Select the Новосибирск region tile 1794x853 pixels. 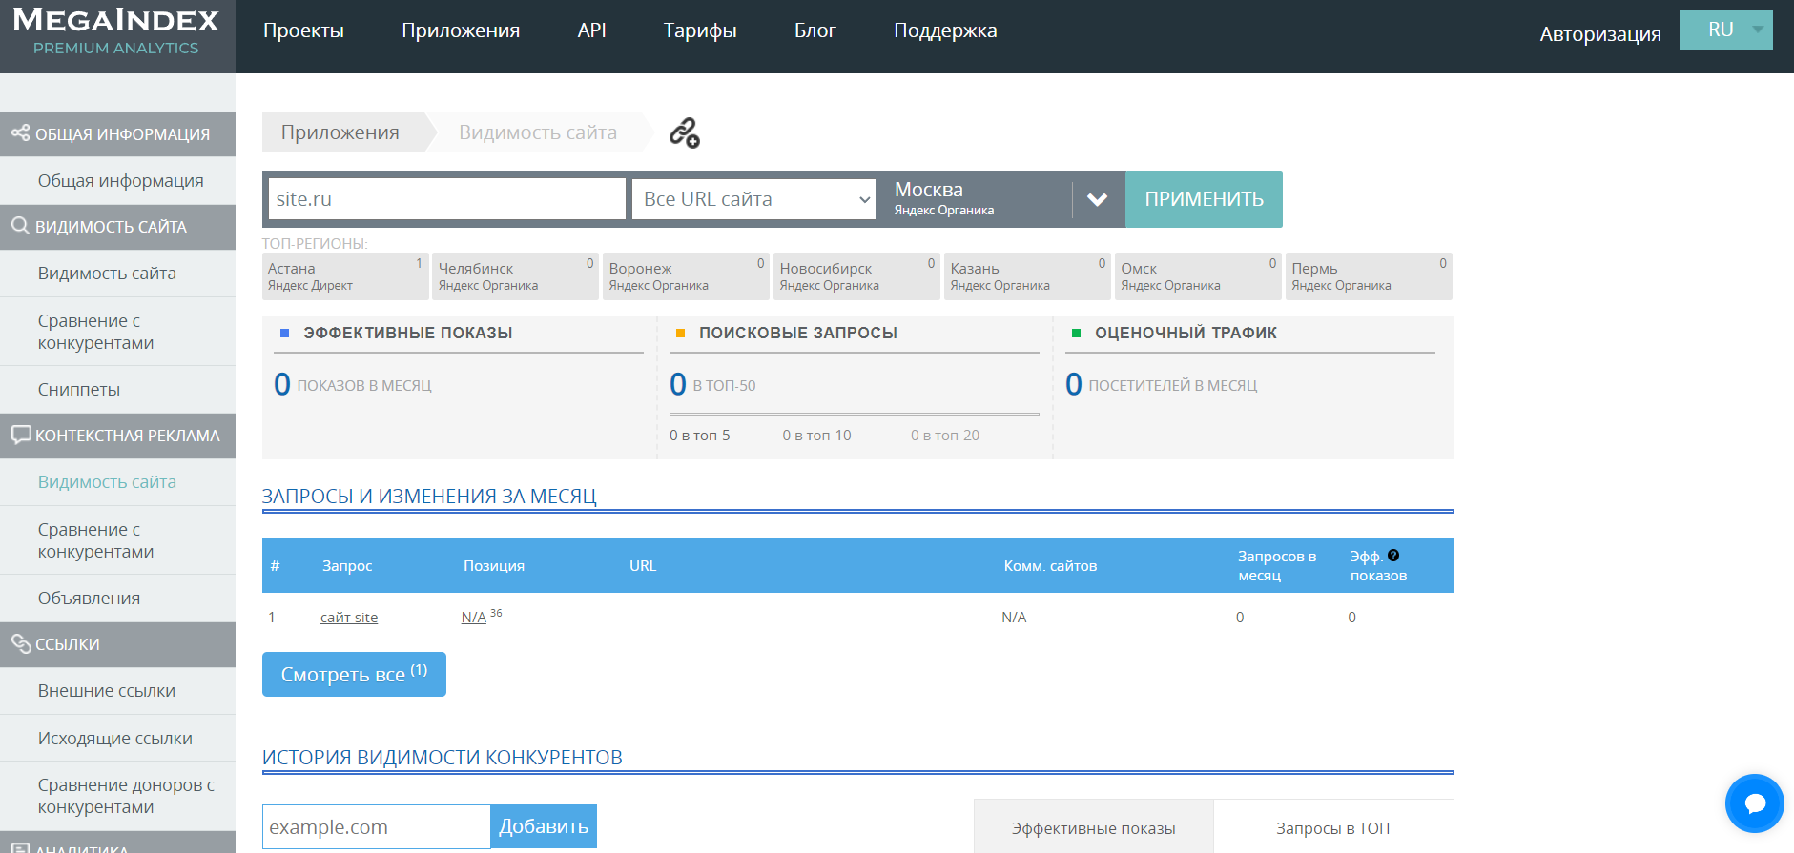(857, 276)
